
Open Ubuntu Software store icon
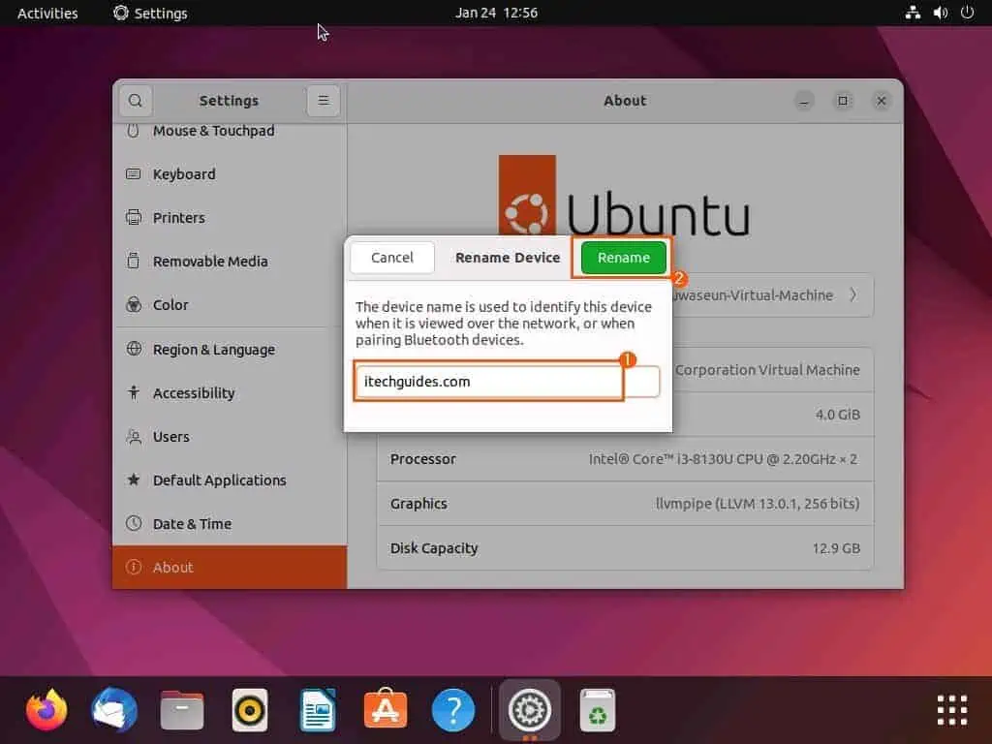(386, 710)
